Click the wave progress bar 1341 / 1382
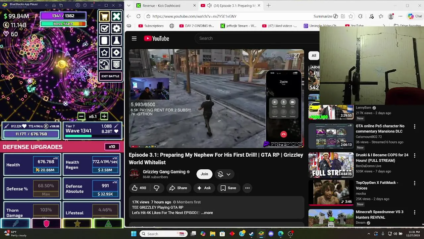The height and width of the screenshot is (239, 424). [x=63, y=16]
